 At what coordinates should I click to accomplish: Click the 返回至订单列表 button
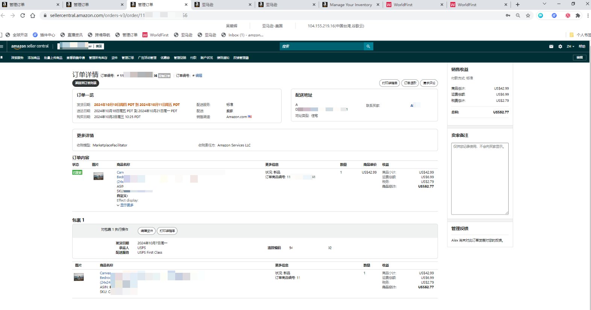point(86,83)
